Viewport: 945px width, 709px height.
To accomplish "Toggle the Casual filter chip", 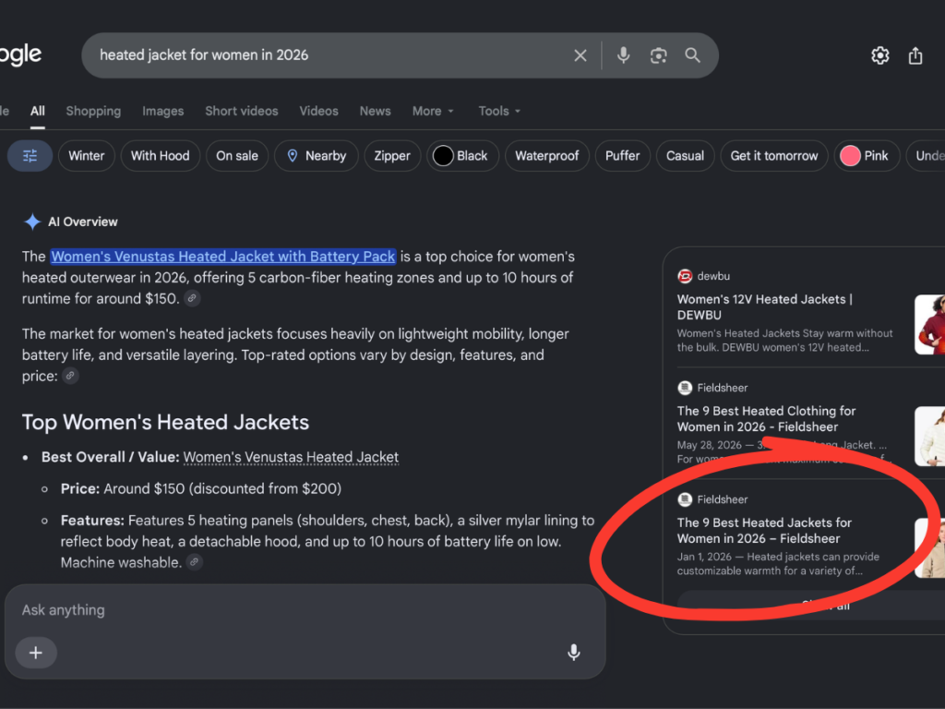I will click(685, 155).
